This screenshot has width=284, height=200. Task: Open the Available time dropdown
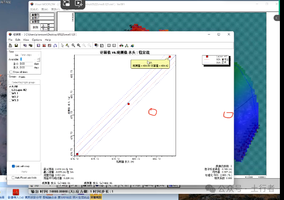[28, 59]
